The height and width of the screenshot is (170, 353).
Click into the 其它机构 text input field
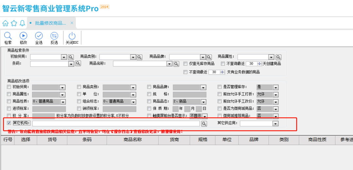116,123
